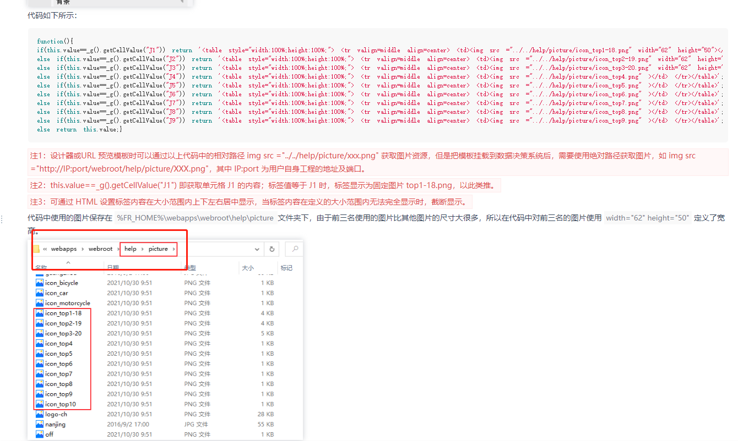This screenshot has height=441, width=738.
Task: Click the date cell of the icon_car row
Action: click(129, 293)
